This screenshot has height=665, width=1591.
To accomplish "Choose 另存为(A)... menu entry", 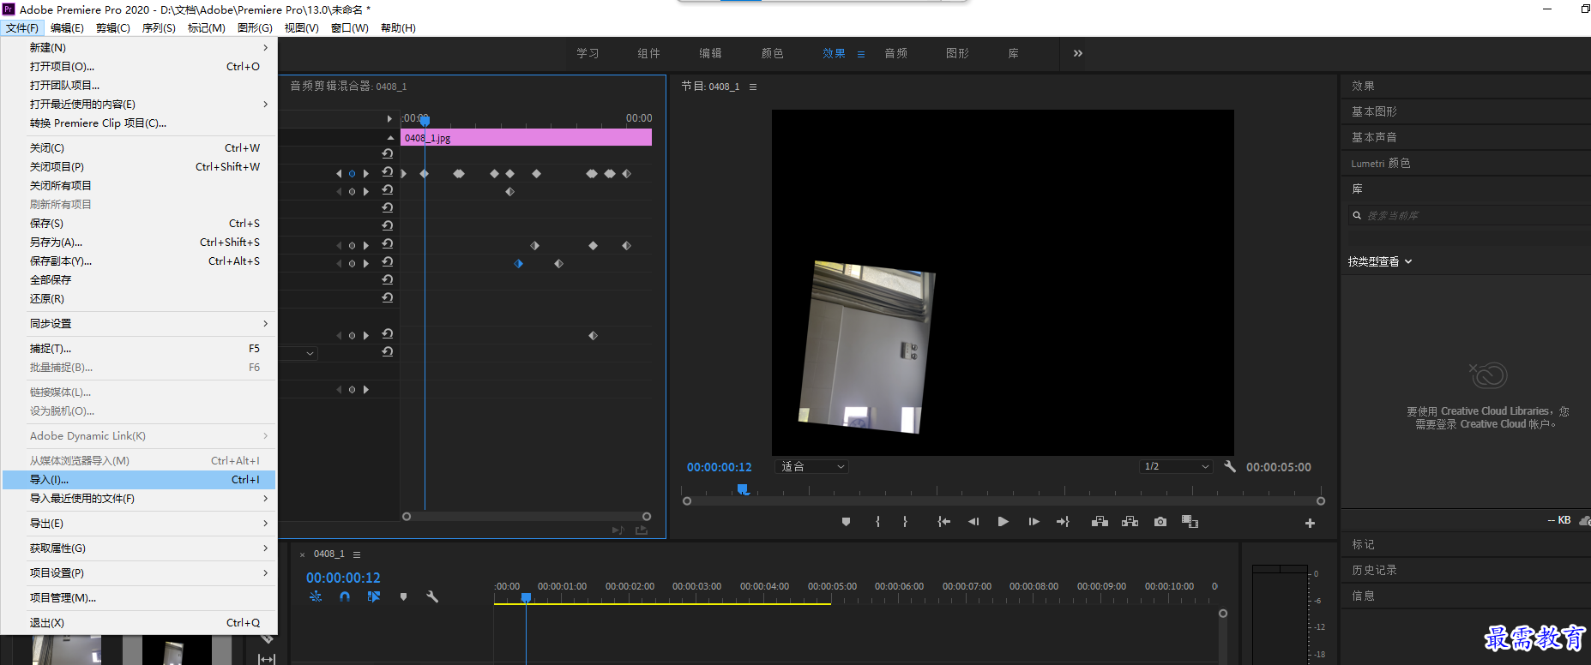I will 139,242.
